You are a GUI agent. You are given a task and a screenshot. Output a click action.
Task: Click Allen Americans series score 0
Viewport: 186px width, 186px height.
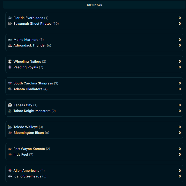[x=180, y=171]
